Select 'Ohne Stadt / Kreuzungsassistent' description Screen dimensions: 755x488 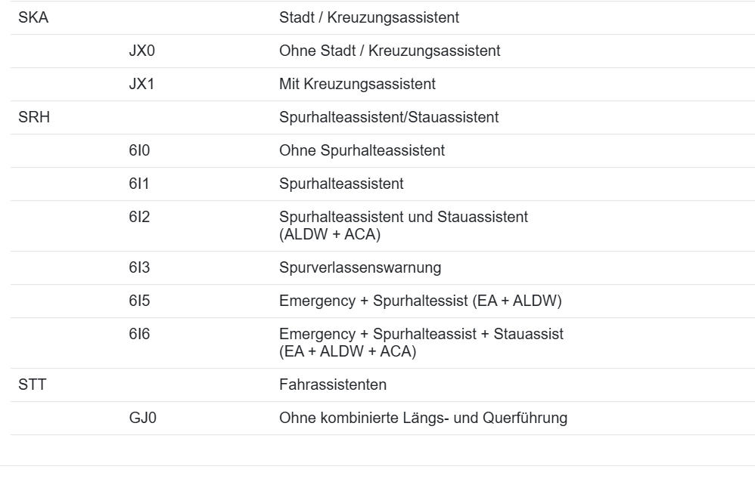click(x=390, y=51)
